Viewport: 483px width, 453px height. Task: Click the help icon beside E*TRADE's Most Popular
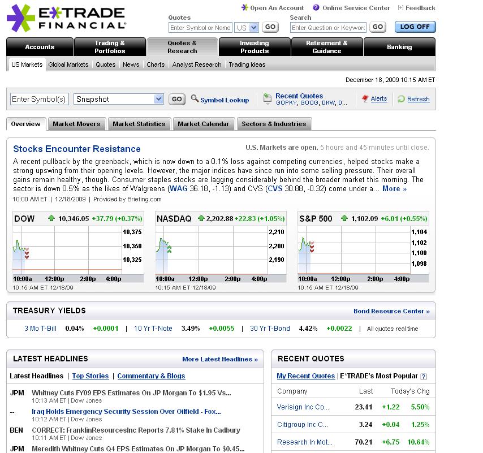[x=424, y=376]
